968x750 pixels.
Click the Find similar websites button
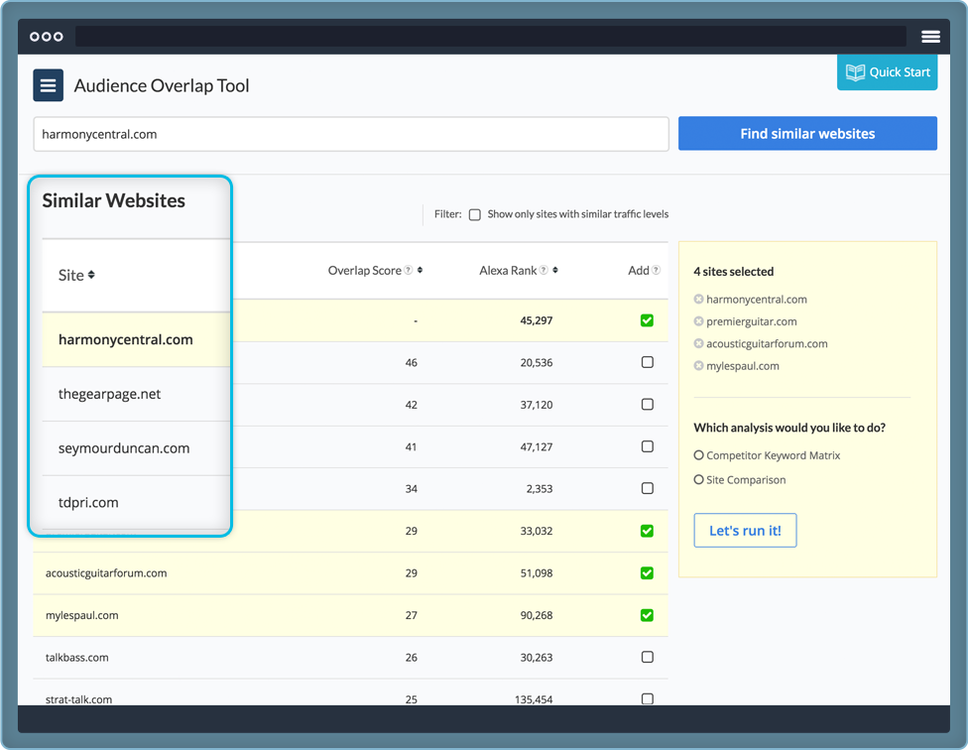click(807, 133)
